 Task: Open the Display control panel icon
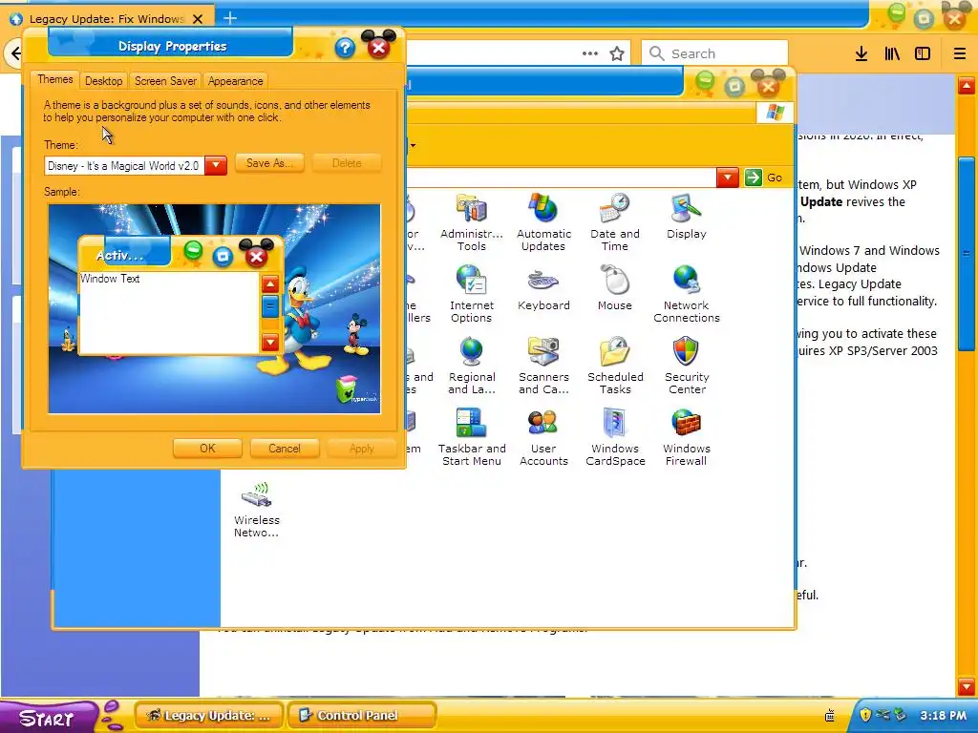click(686, 217)
